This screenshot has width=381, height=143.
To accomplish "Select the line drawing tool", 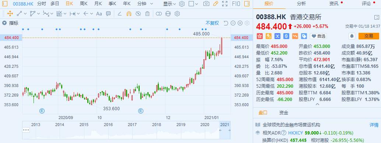I will tap(20, 14).
